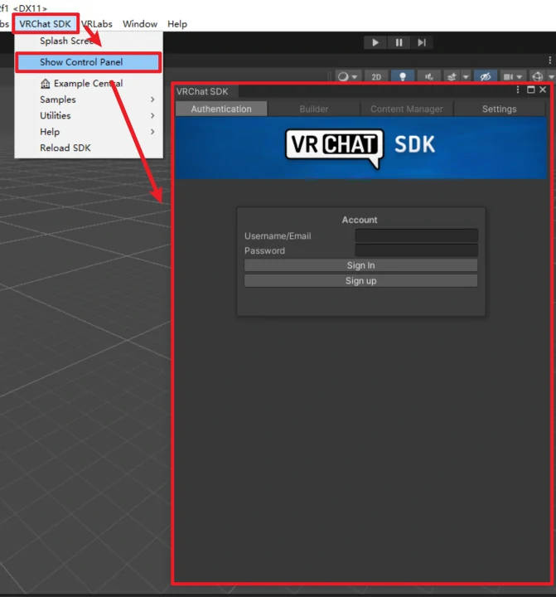
Task: Click the Pause button
Action: coord(399,42)
